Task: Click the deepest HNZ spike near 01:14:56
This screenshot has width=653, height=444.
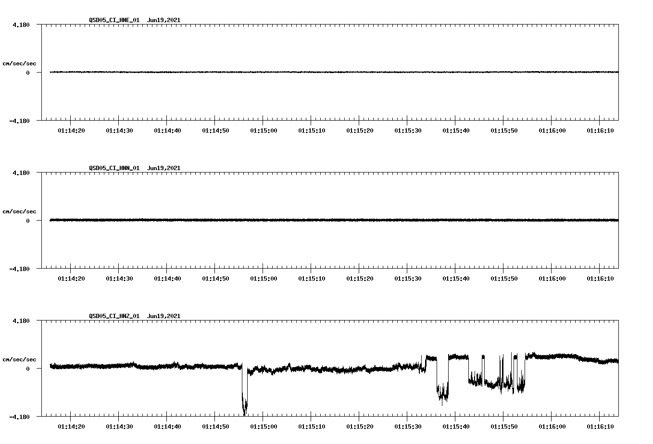Action: (245, 390)
